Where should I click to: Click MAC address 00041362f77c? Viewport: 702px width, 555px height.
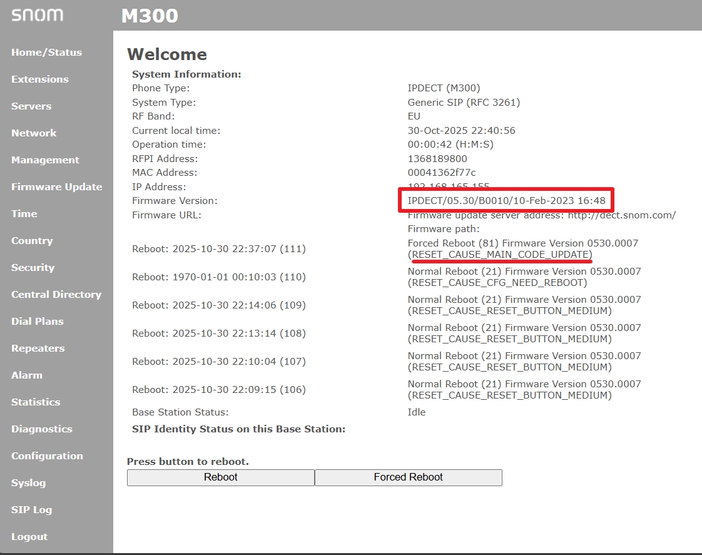tap(442, 172)
